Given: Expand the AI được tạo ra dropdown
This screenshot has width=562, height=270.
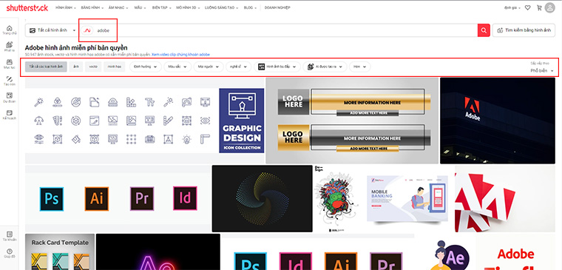Looking at the screenshot, I should 325,67.
